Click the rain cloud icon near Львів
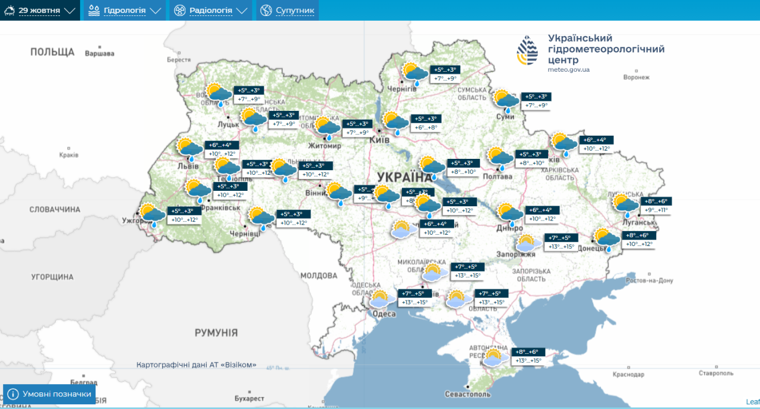Image resolution: width=760 pixels, height=409 pixels. tap(189, 148)
